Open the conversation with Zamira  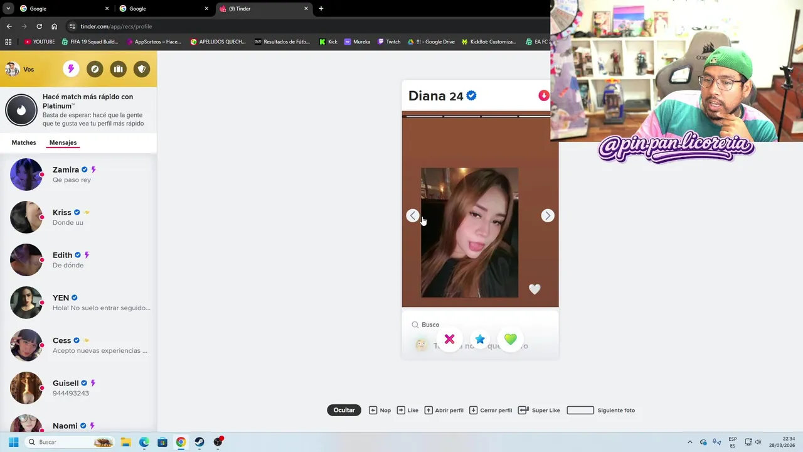coord(78,175)
